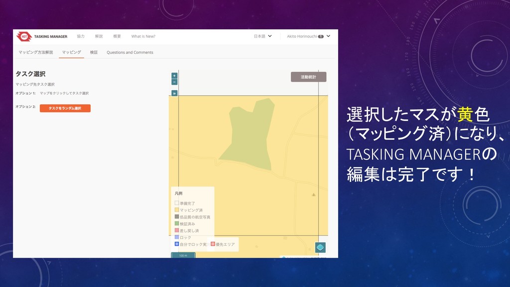Image resolution: width=510 pixels, height=287 pixels.
Task: Click the タスクをランダム選択 button
Action: tap(65, 108)
